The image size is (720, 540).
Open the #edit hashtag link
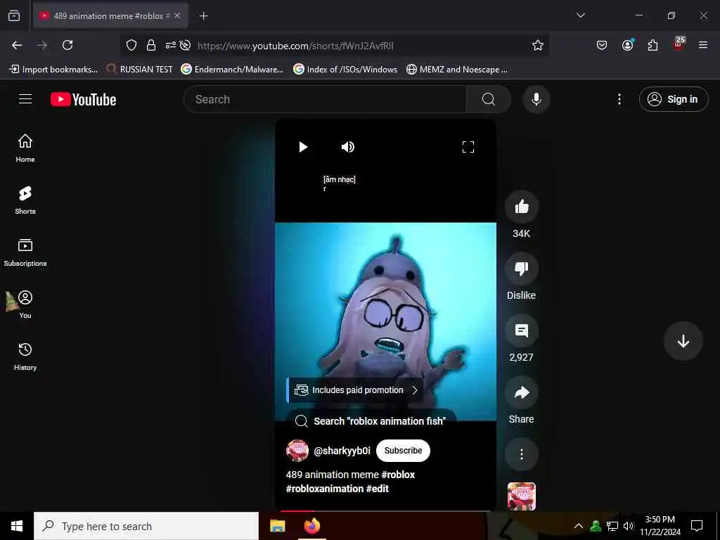pos(377,489)
